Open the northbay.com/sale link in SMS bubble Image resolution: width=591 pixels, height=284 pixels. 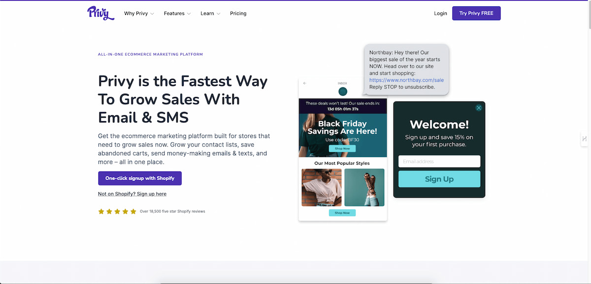406,80
